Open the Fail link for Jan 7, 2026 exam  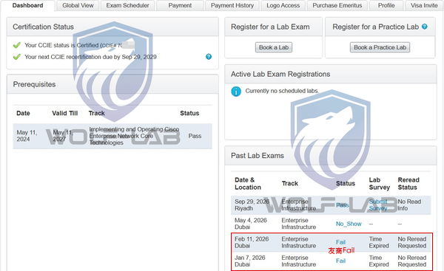[x=340, y=261]
